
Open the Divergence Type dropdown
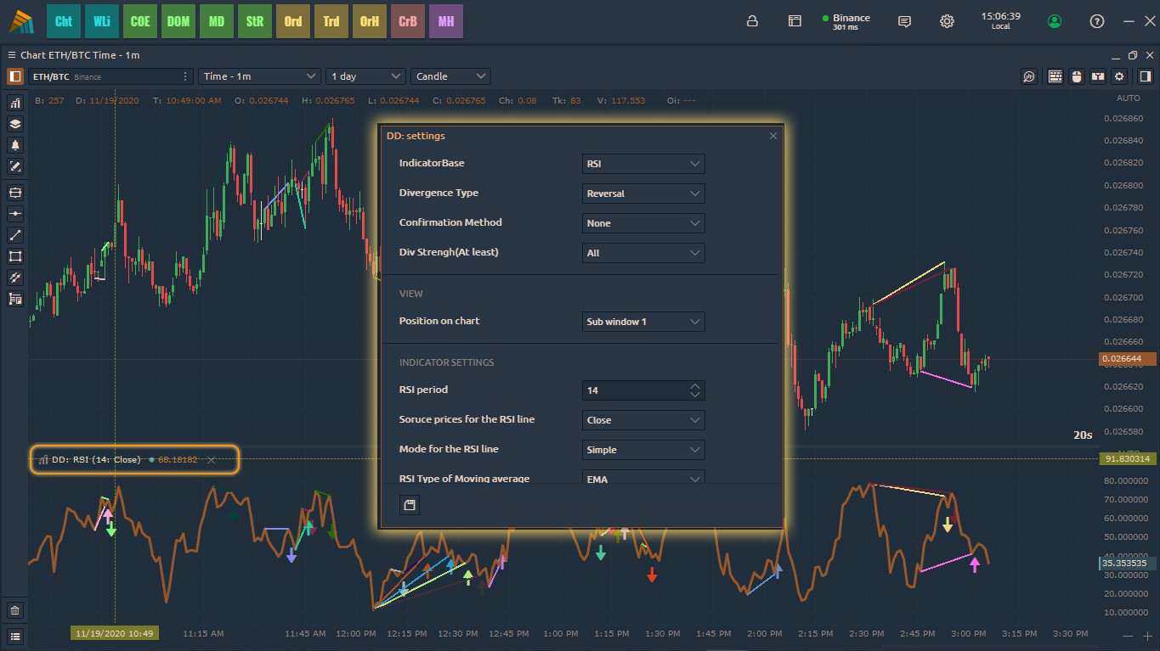pos(643,194)
